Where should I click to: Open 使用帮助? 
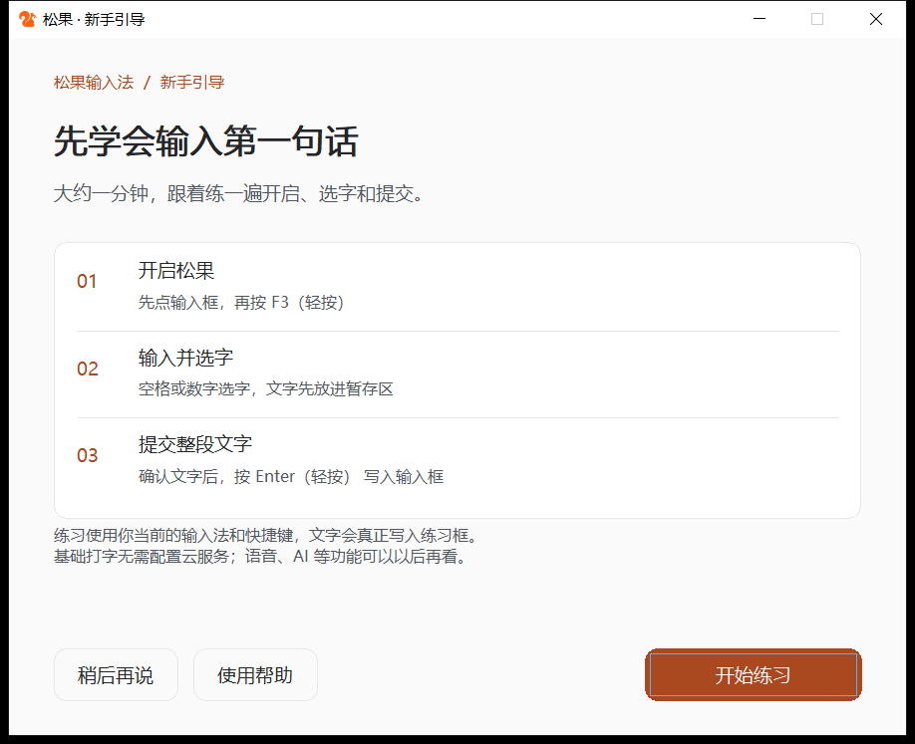pyautogui.click(x=255, y=674)
